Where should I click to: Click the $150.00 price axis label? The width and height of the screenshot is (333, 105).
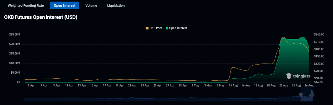pyautogui.click(x=319, y=56)
